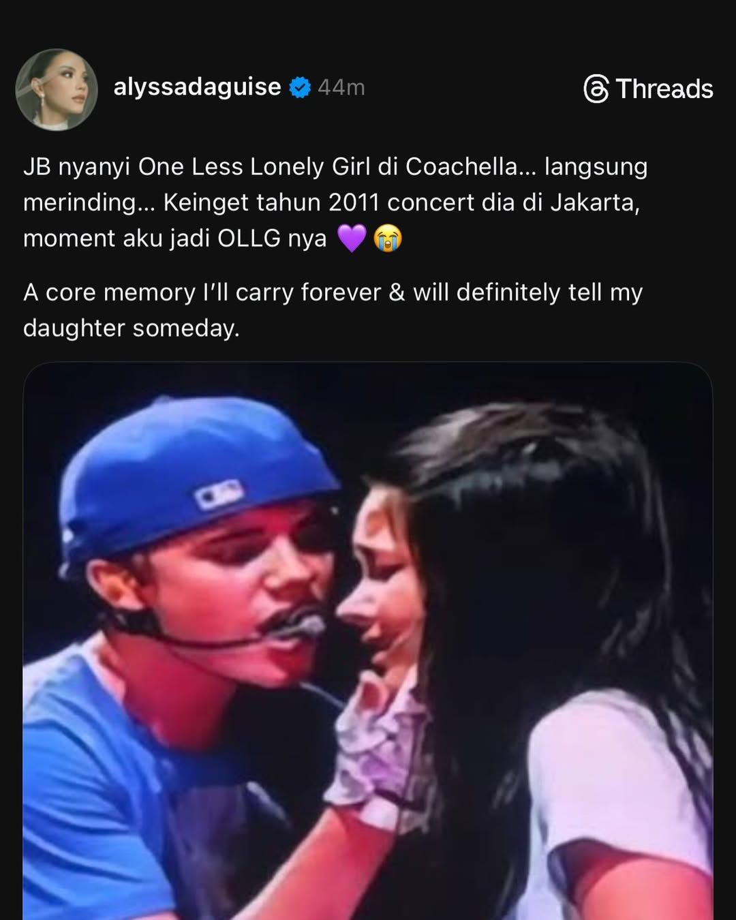Screen dimensions: 736x920
Task: Click the dark-haired girl's white shirt in photo
Action: 620,804
